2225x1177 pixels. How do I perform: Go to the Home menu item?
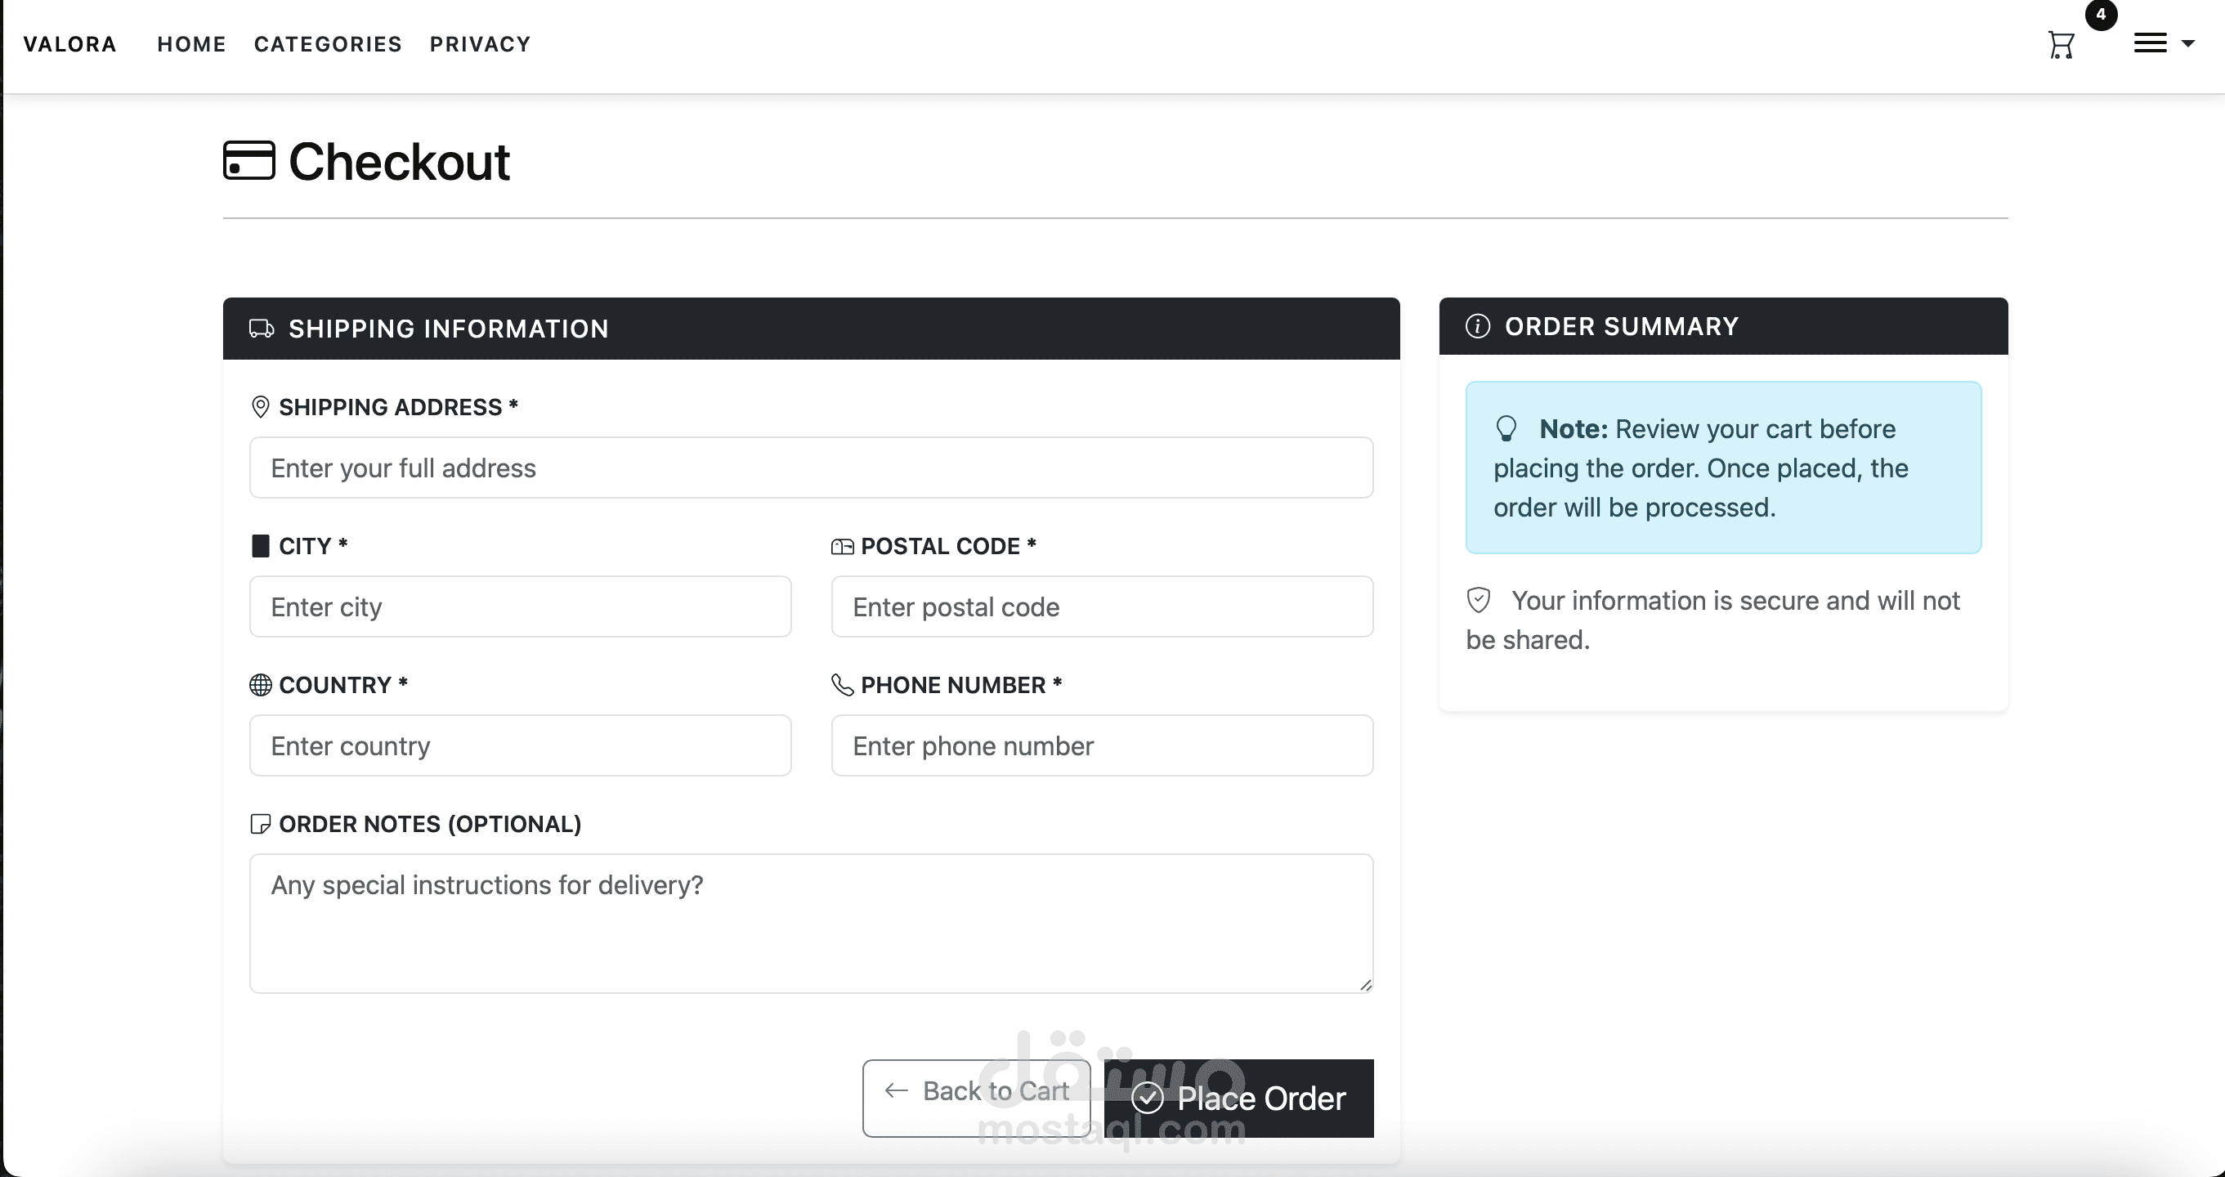192,44
